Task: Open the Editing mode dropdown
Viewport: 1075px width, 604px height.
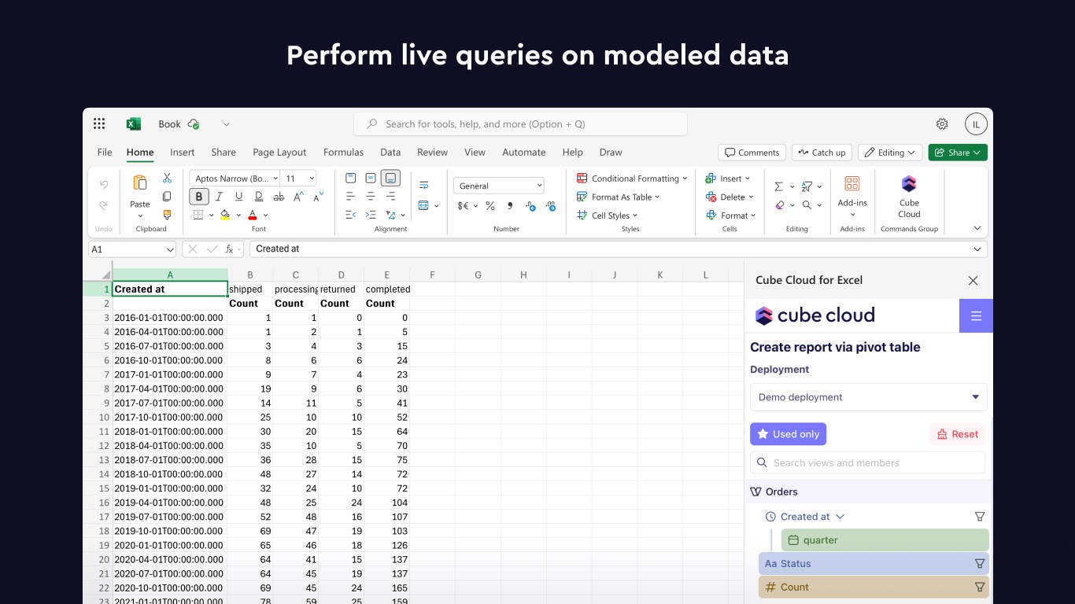Action: 889,153
